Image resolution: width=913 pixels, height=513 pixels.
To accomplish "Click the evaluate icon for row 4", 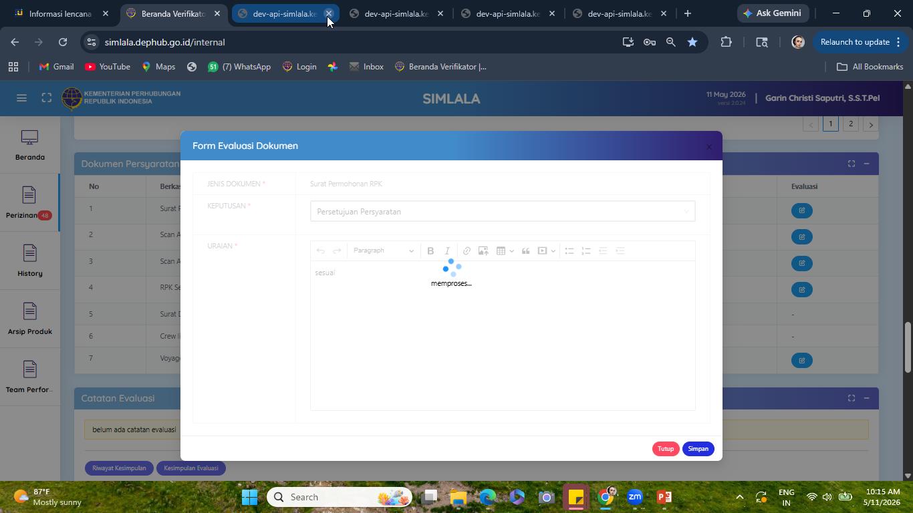I will [801, 289].
